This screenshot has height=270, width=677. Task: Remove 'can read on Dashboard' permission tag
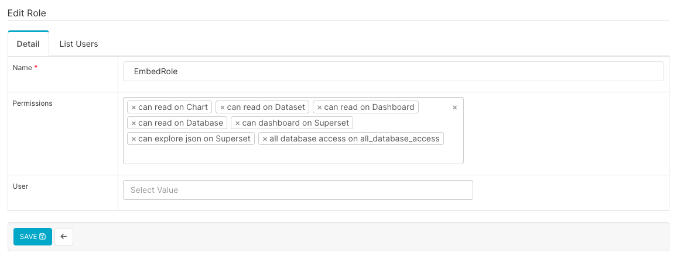point(319,108)
